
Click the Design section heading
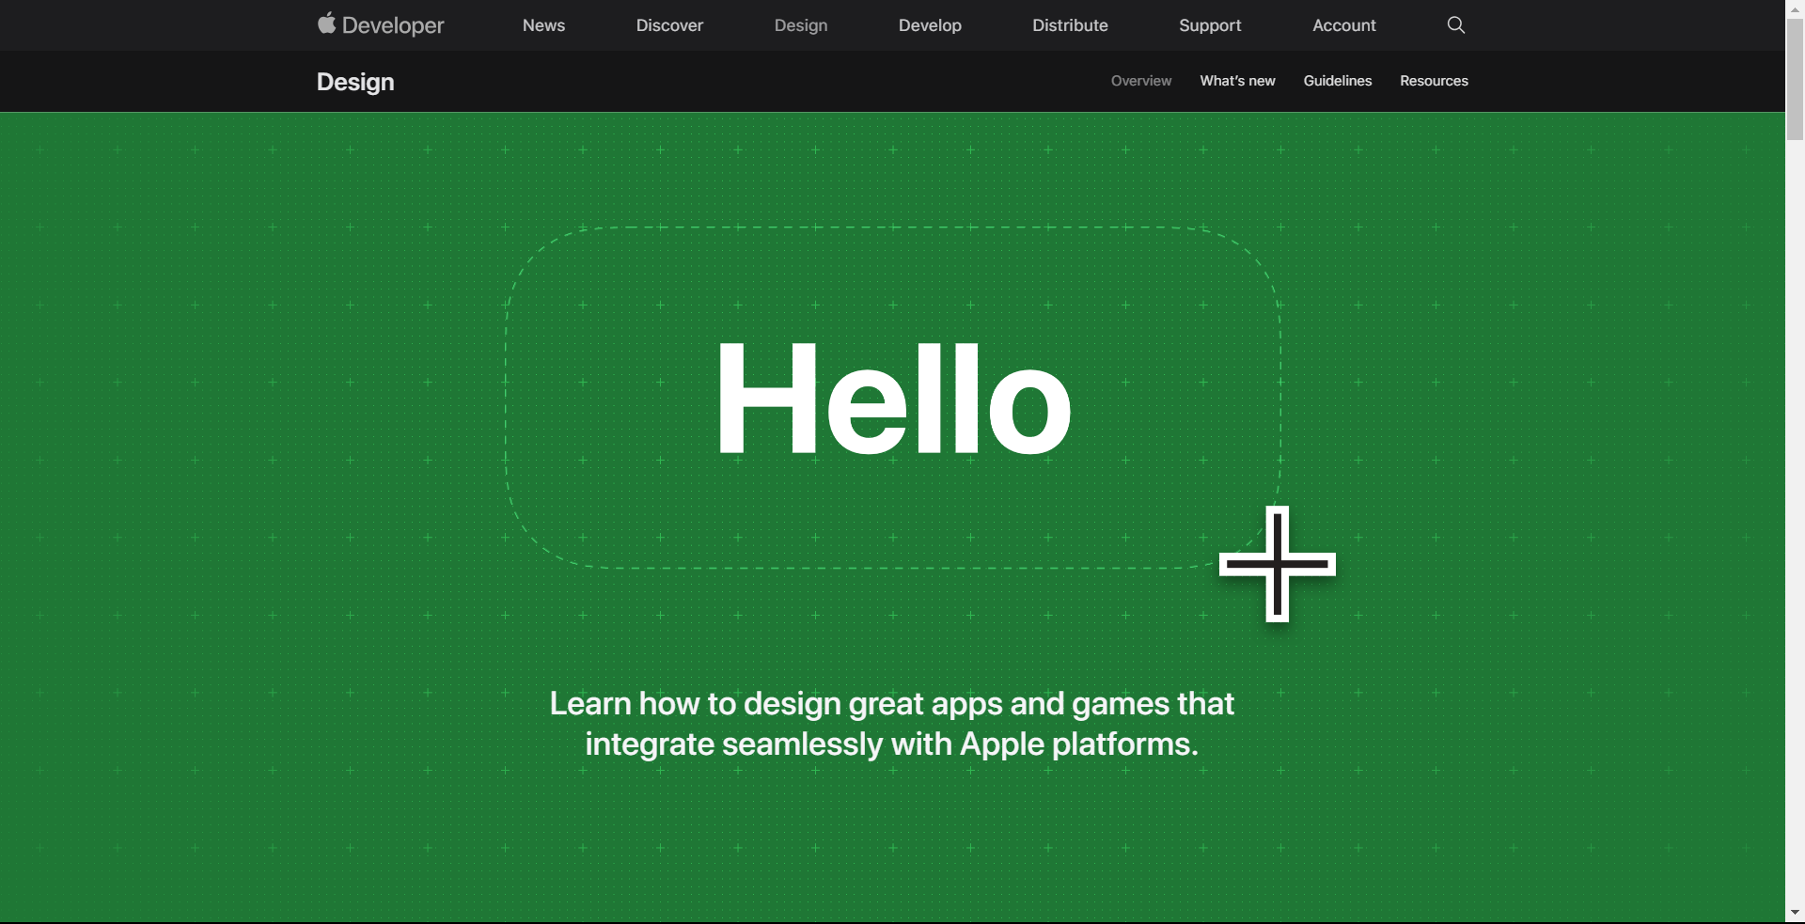pyautogui.click(x=355, y=82)
